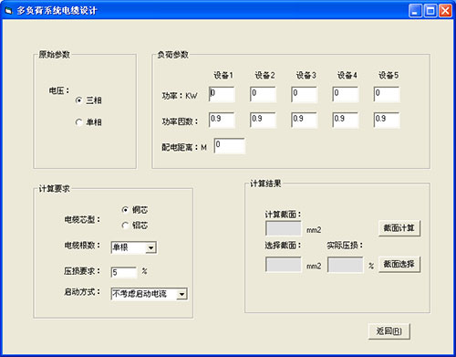The height and width of the screenshot is (357, 456).
Task: Click the 返回(R) button
Action: click(389, 331)
